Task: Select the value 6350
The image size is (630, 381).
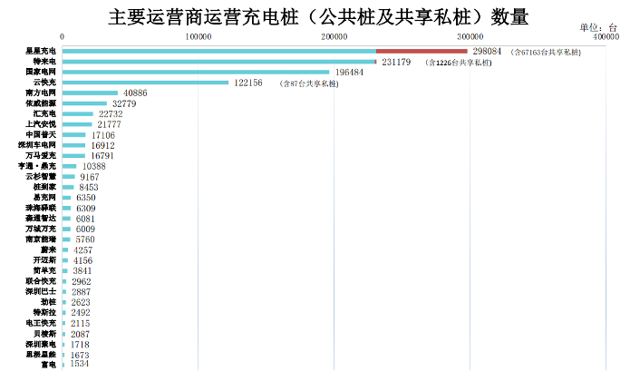Action: click(86, 198)
